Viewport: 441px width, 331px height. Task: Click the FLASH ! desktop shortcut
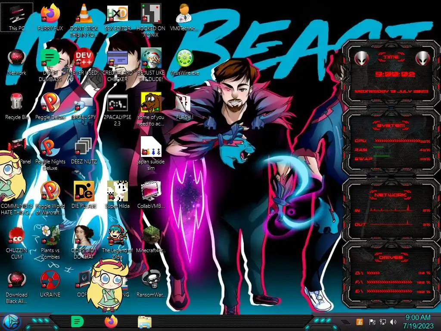click(x=184, y=106)
